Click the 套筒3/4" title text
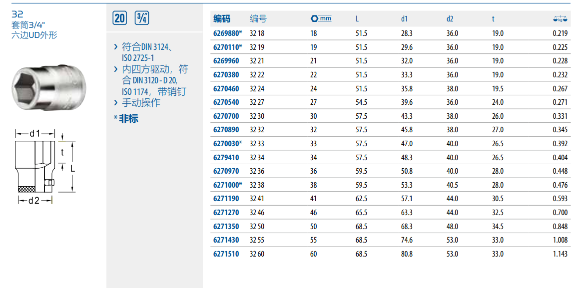The image size is (583, 288). pos(28,25)
